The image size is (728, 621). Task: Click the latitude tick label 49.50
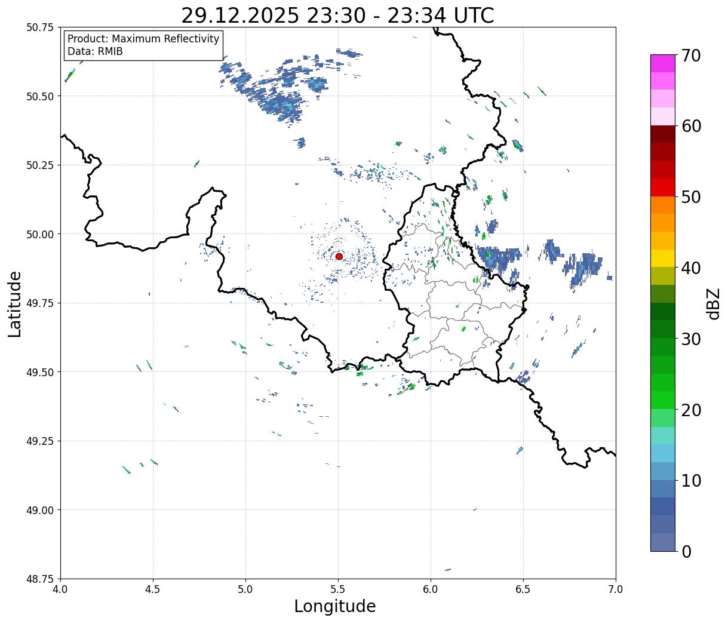point(40,372)
